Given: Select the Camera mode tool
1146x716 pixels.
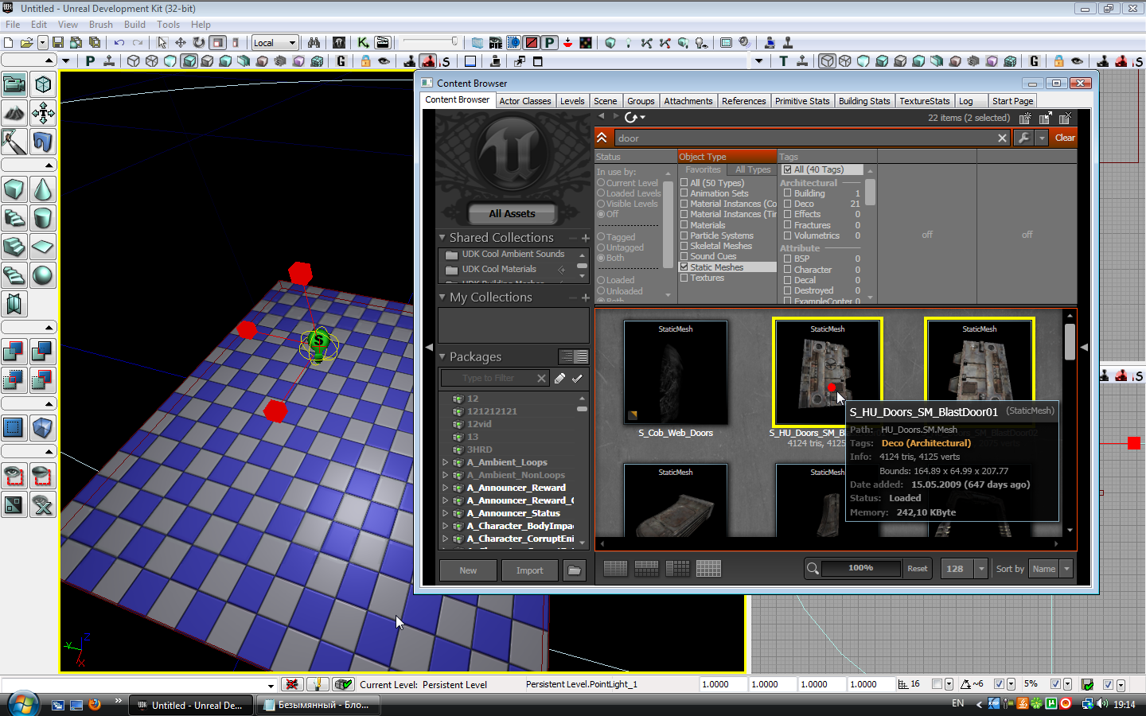Looking at the screenshot, I should click(14, 84).
